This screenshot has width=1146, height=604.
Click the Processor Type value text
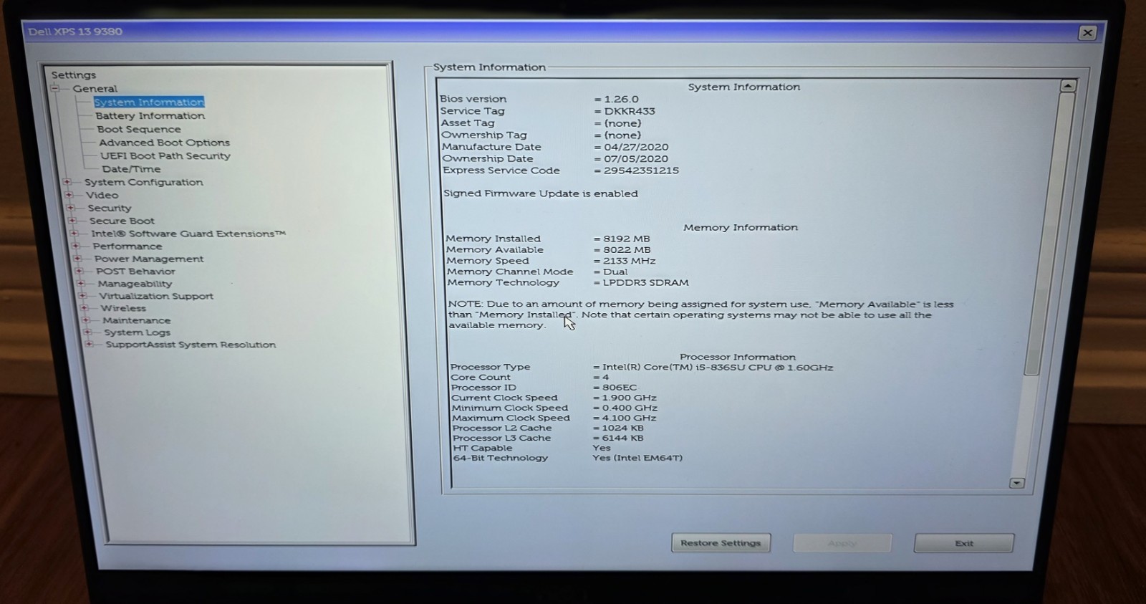pyautogui.click(x=718, y=368)
